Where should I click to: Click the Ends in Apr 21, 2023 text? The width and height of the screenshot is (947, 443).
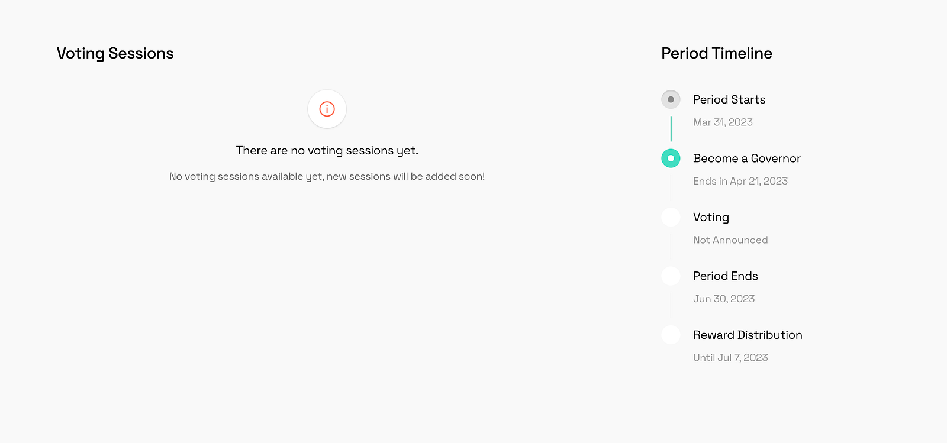740,181
